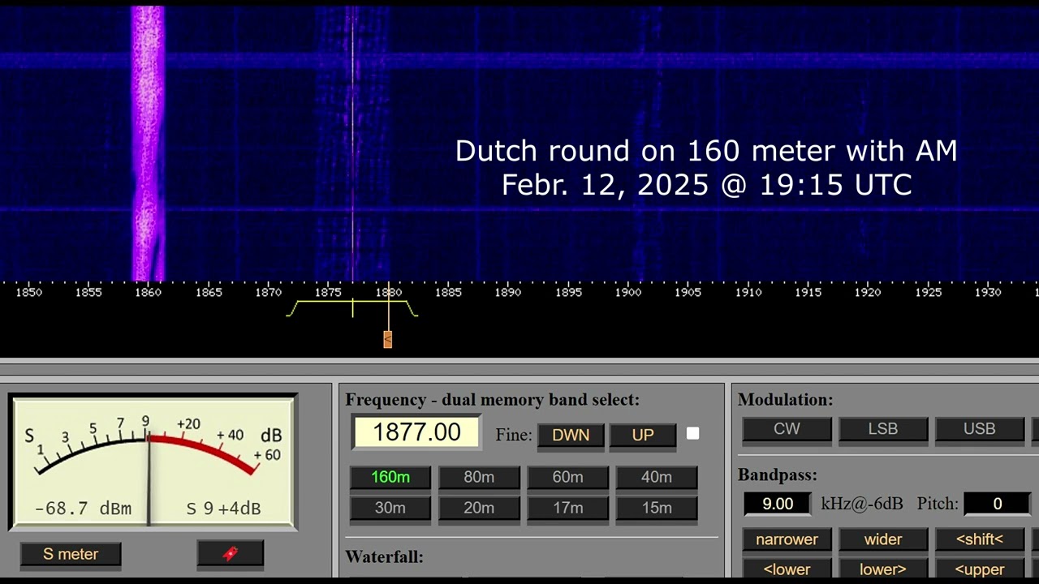
Task: Click the <upper bandpass edge button
Action: click(x=980, y=569)
